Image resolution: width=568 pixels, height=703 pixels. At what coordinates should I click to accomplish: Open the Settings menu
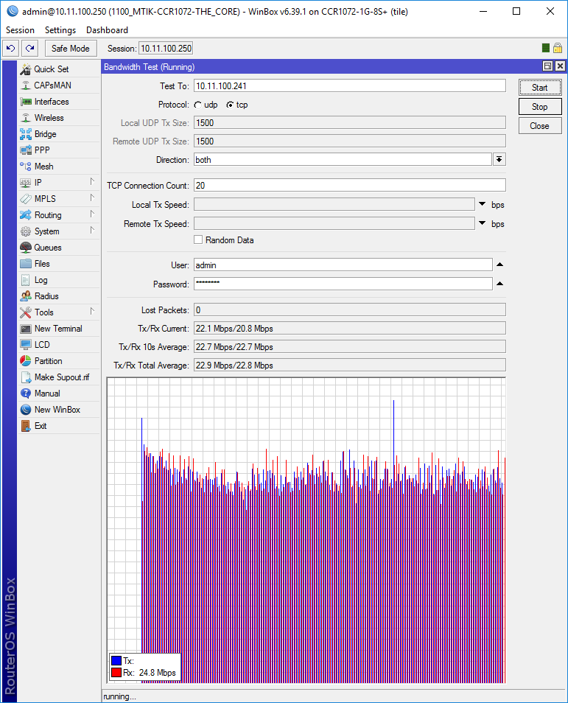pyautogui.click(x=60, y=30)
